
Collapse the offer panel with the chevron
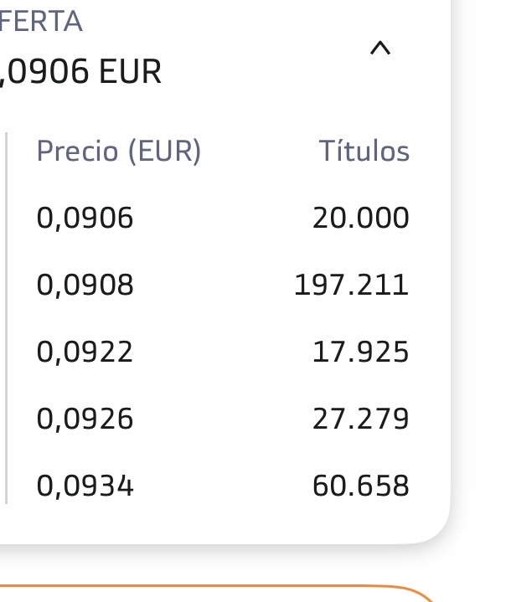[380, 49]
